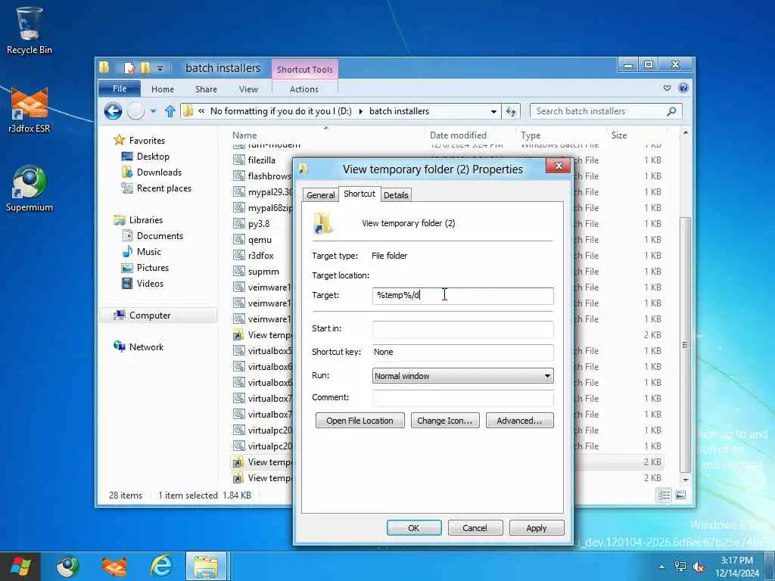Open Recent places in navigation pane
This screenshot has width=775, height=581.
(164, 188)
